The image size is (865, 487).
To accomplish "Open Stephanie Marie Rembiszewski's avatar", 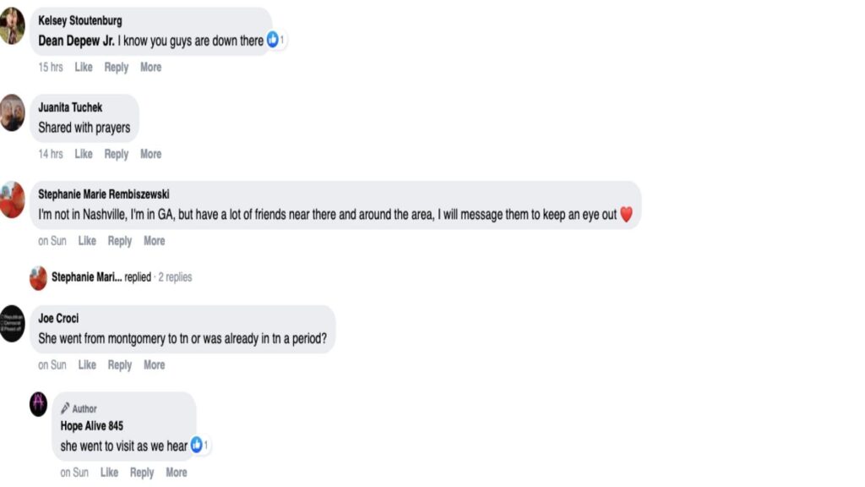I will pyautogui.click(x=13, y=200).
